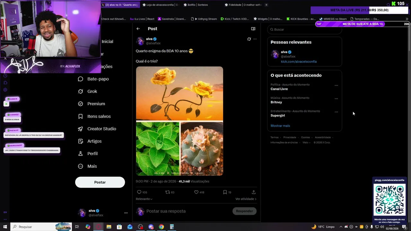Open alva's profile avatar on the post

[x=140, y=41]
